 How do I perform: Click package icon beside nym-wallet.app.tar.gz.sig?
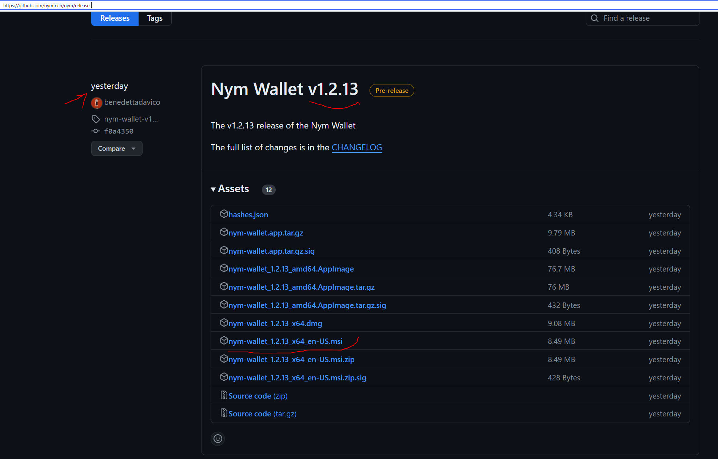224,250
